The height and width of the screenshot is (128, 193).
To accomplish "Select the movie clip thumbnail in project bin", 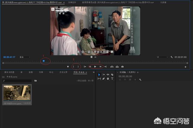I will 17,93.
